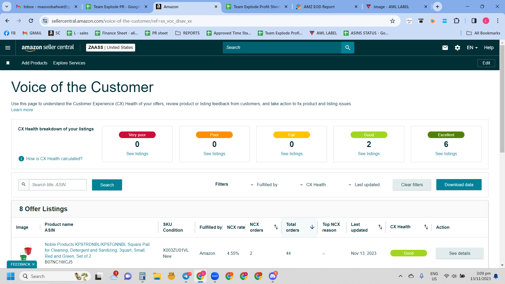Open Help in the header
The image size is (505, 284).
click(489, 48)
